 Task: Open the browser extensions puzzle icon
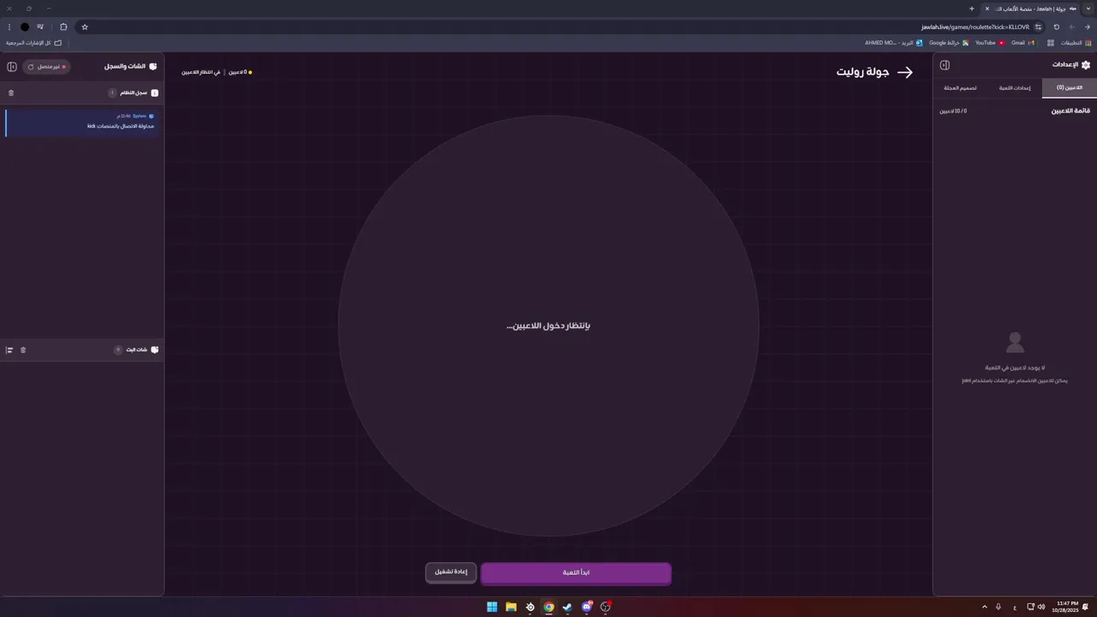click(x=63, y=27)
